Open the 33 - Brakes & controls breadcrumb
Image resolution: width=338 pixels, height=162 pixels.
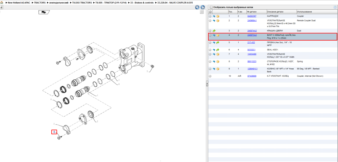tap(142, 3)
